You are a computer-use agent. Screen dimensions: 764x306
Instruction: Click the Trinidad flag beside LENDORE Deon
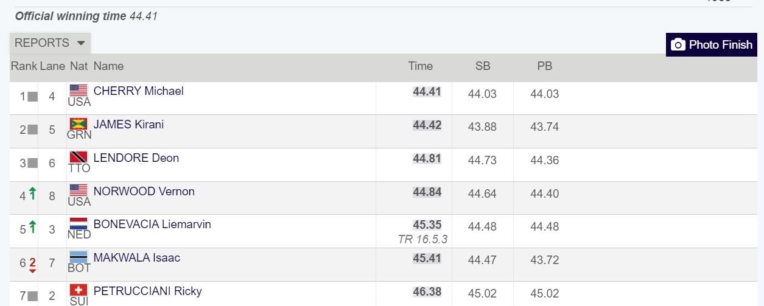click(x=79, y=158)
